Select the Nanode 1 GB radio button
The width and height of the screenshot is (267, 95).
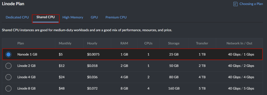(9, 54)
